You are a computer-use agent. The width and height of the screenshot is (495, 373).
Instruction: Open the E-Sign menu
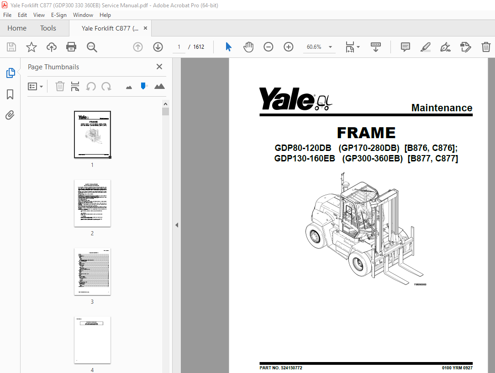click(59, 15)
